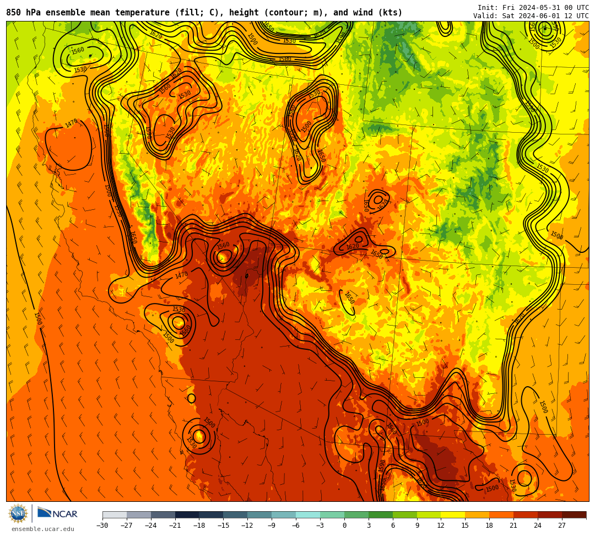Click the orange swatch between 18 and 21
The width and height of the screenshot is (595, 536).
pos(501,515)
